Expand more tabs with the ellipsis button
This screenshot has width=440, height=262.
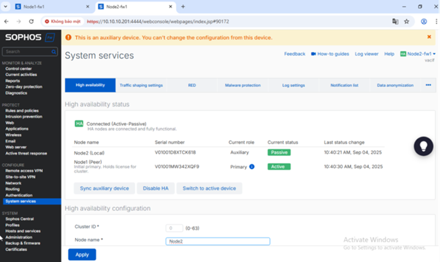(428, 85)
